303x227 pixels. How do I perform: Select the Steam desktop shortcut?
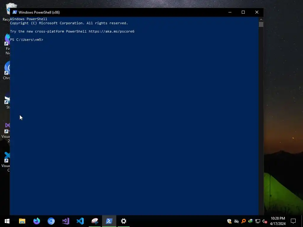[x=8, y=100]
